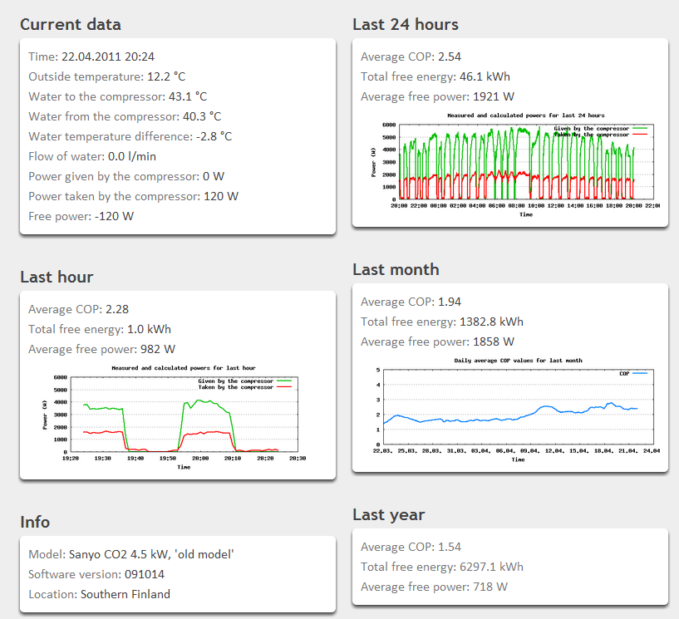Click the "Last year" section heading

coord(388,514)
